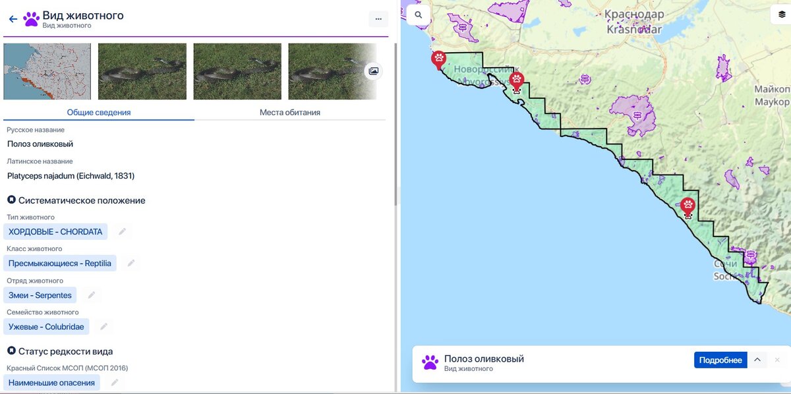Click Сочи city label on map
Image resolution: width=791 pixels, height=394 pixels.
coord(725,264)
